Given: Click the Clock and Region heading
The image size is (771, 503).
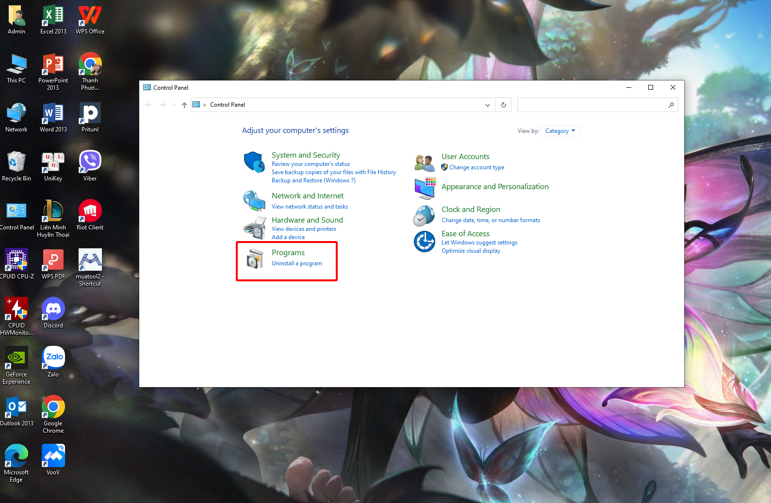Looking at the screenshot, I should coord(471,210).
